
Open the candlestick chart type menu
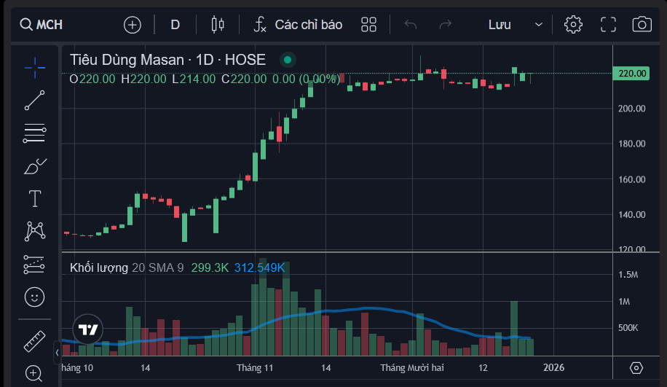coord(217,25)
